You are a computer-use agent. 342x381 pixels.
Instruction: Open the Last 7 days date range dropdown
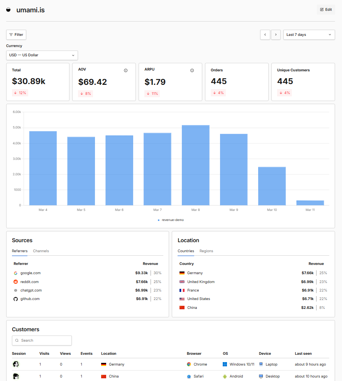[309, 35]
